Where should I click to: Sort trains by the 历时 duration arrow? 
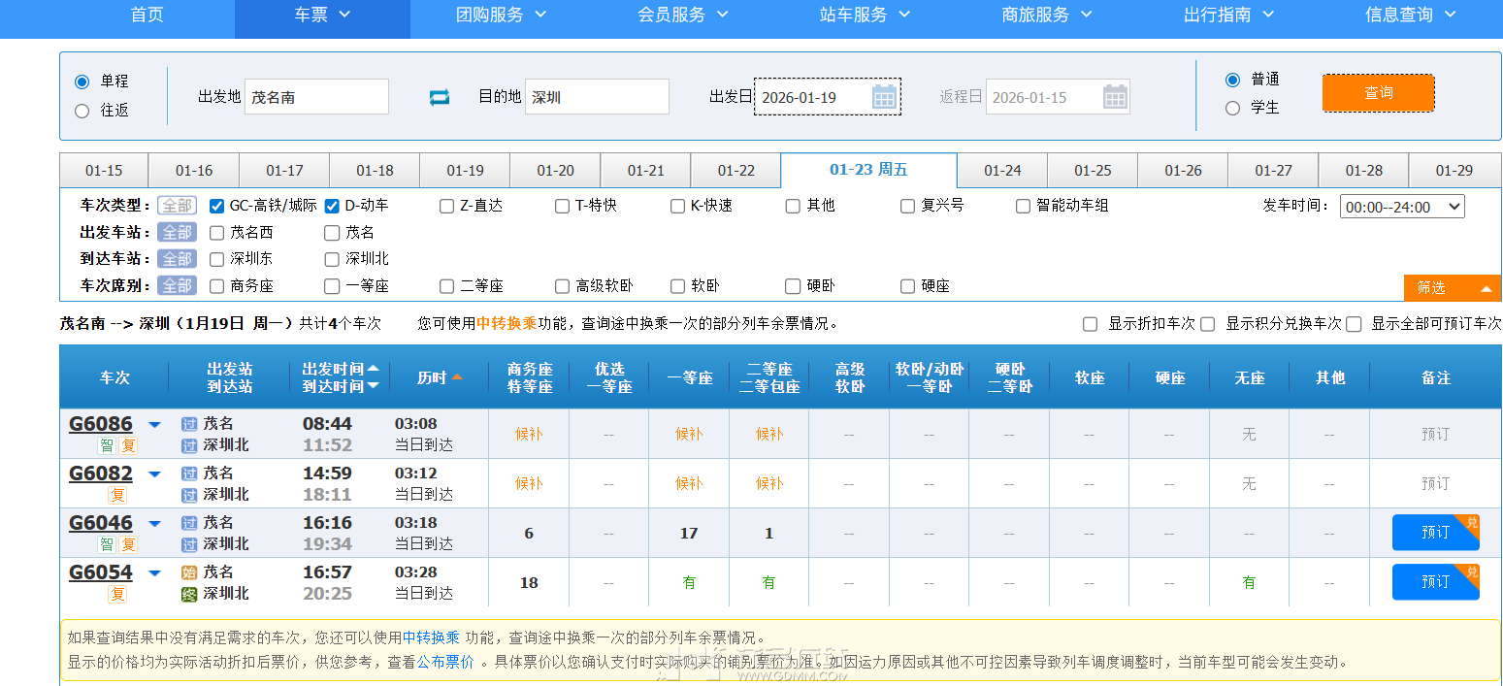pos(458,376)
